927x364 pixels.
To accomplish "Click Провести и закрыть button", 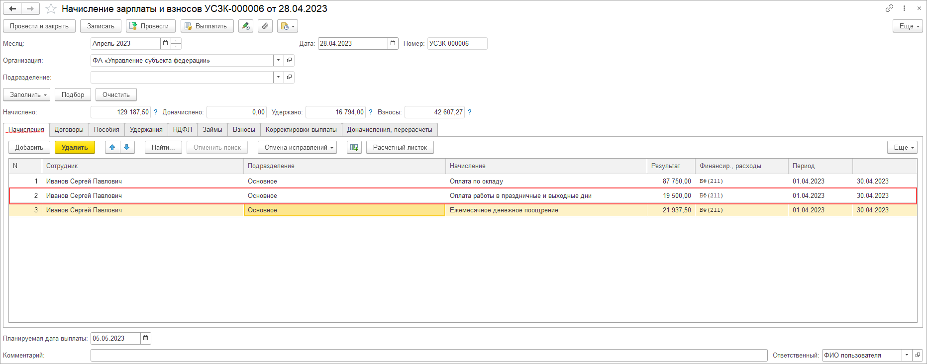I will [39, 26].
